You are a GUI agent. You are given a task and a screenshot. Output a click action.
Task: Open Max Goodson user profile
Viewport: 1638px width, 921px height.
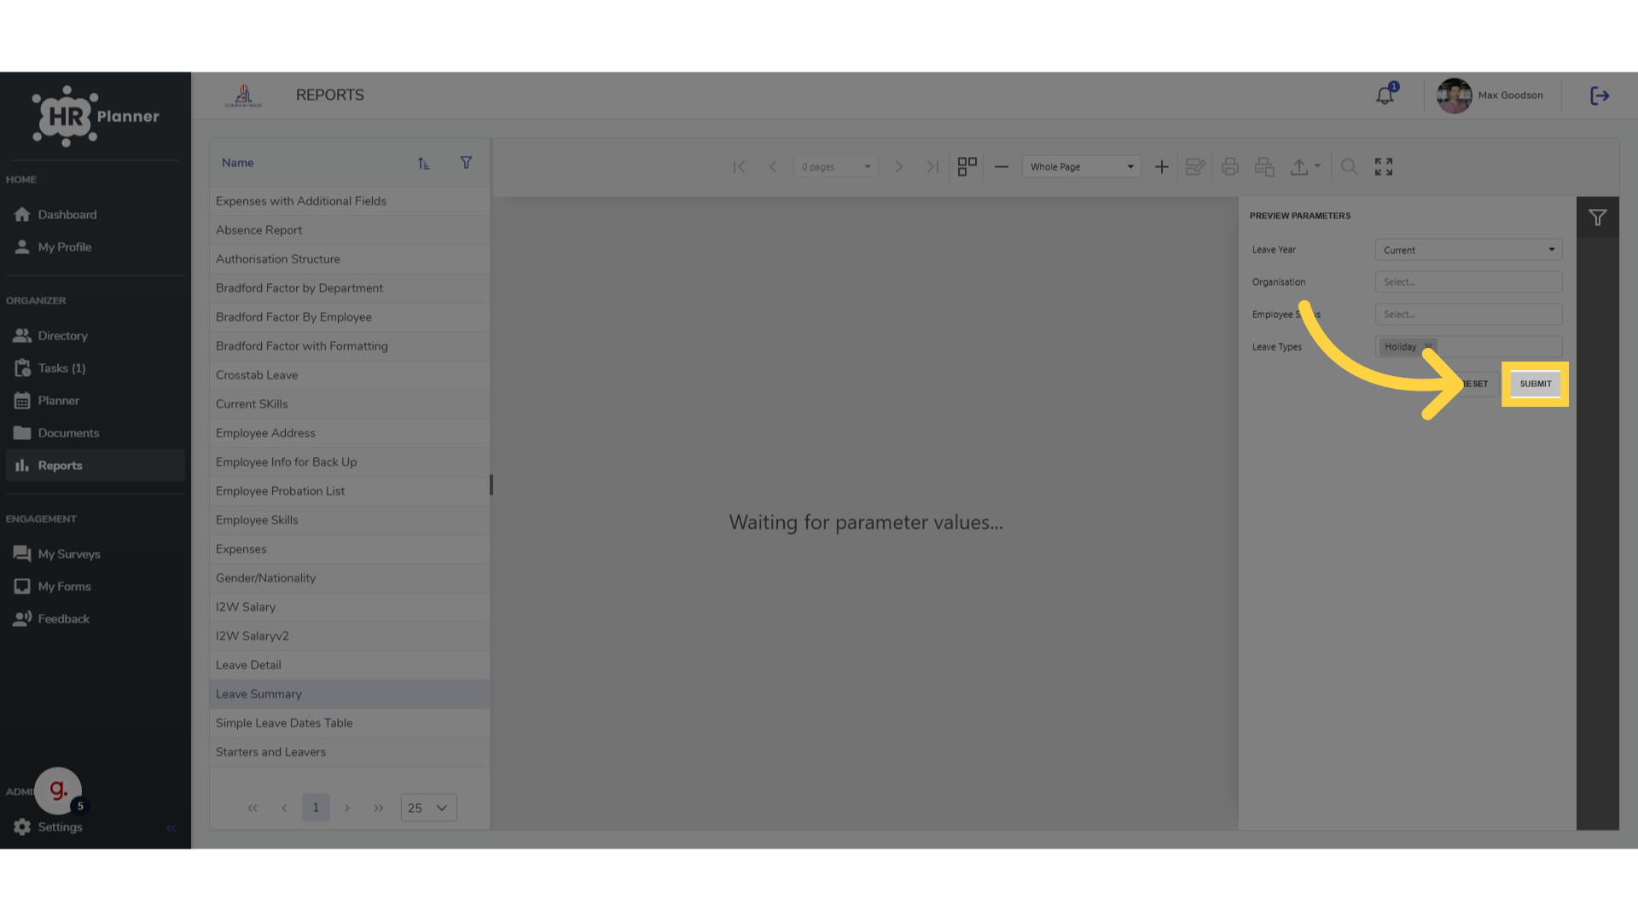pyautogui.click(x=1490, y=96)
